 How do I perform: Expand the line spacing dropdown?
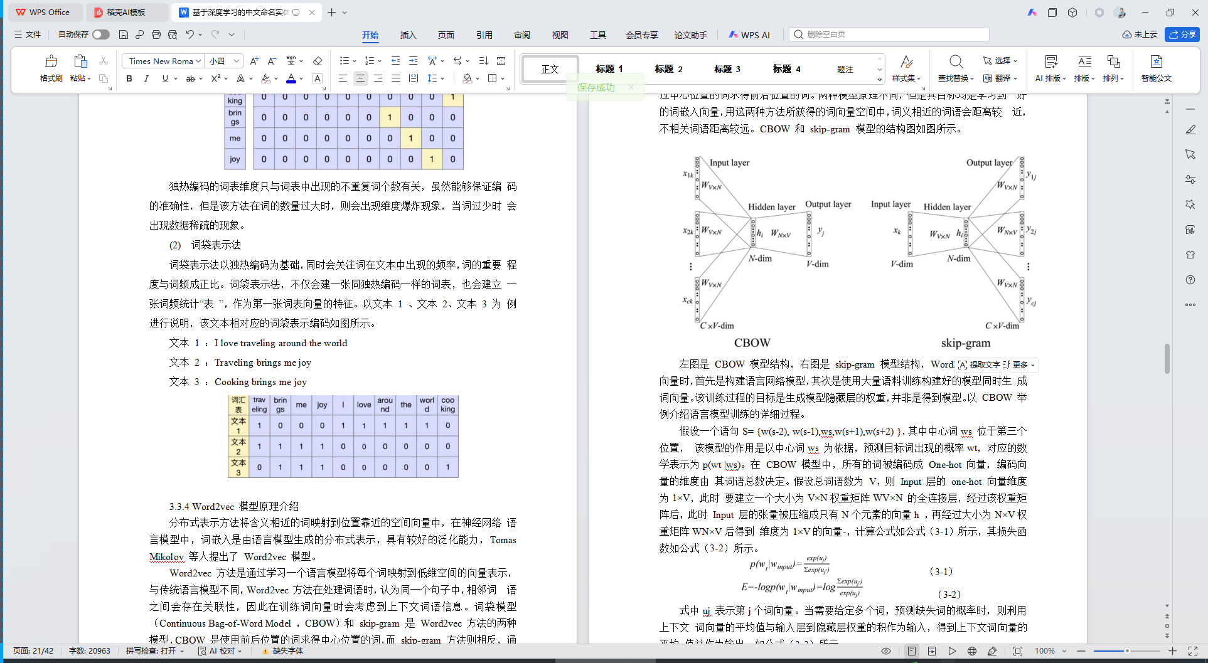442,79
